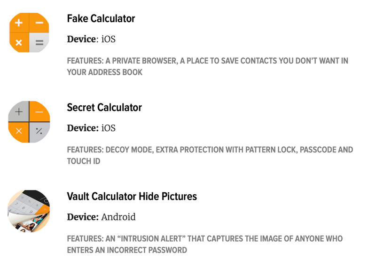Viewport: 376px width, 269px height.
Task: Open the Vault Calculator Hide Pictures title
Action: pyautogui.click(x=132, y=196)
